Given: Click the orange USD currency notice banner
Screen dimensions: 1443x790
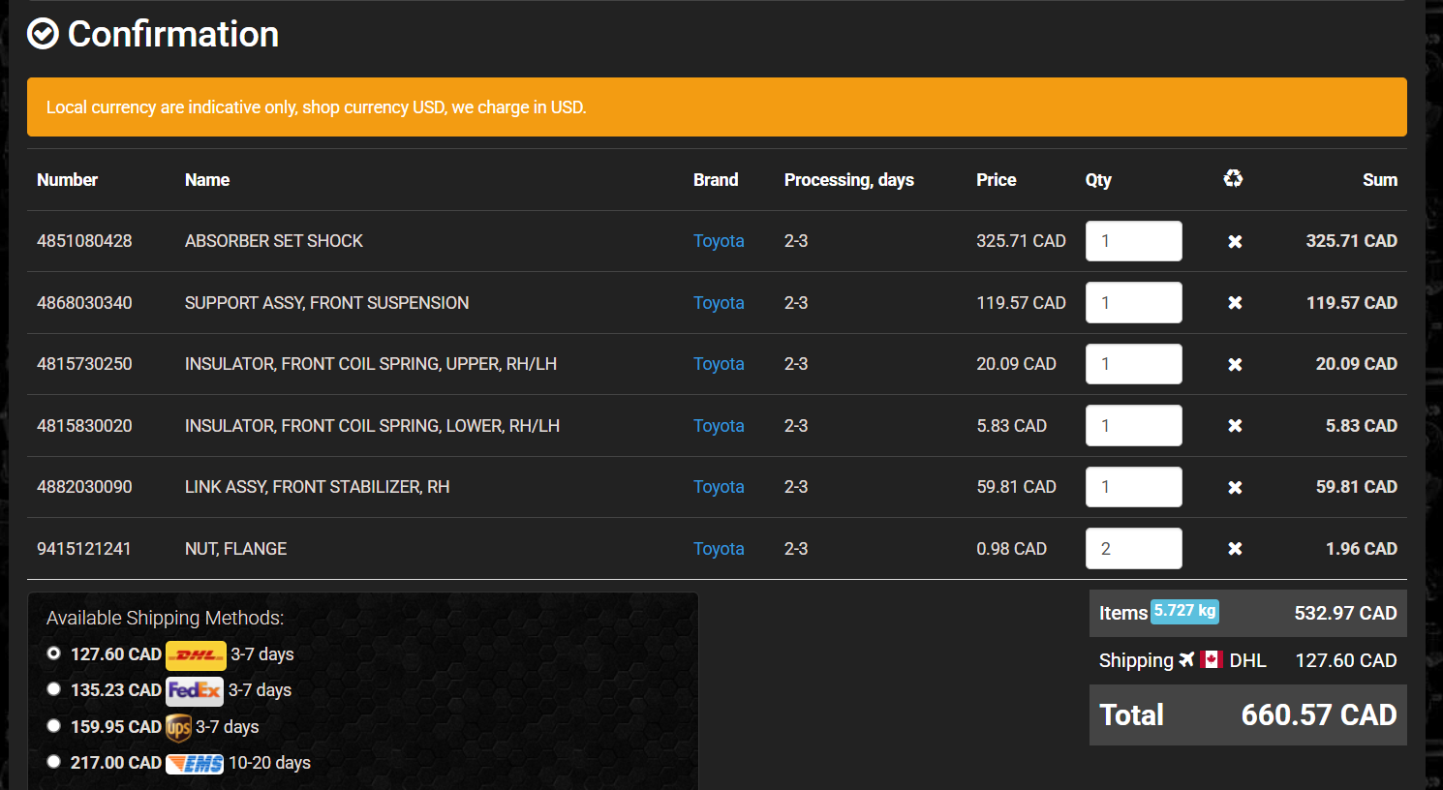Looking at the screenshot, I should coord(717,107).
